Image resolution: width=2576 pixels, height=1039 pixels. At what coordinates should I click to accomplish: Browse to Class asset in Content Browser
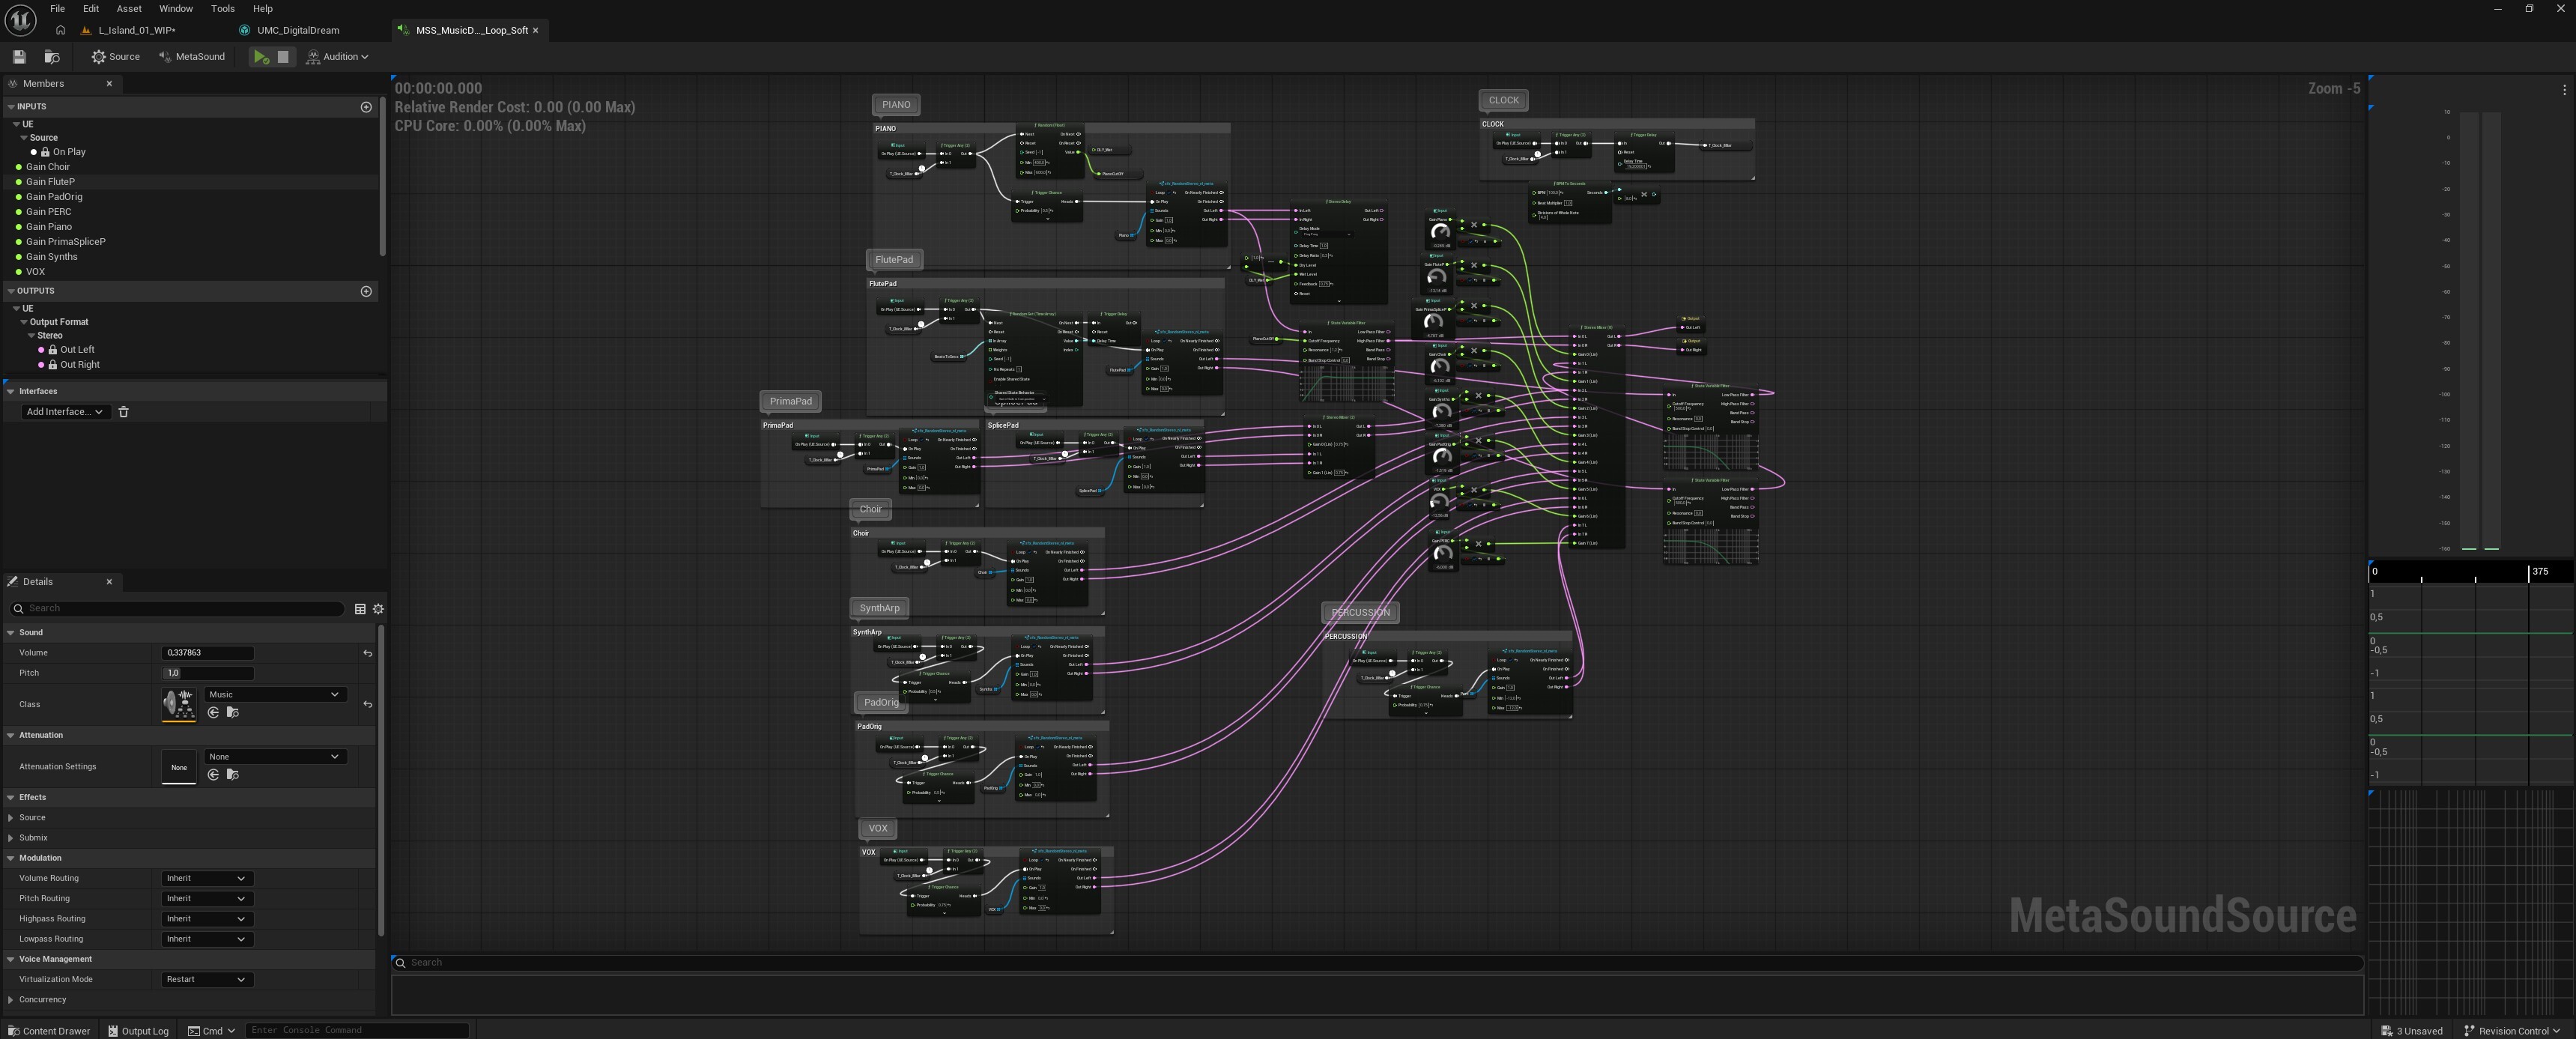pos(233,713)
